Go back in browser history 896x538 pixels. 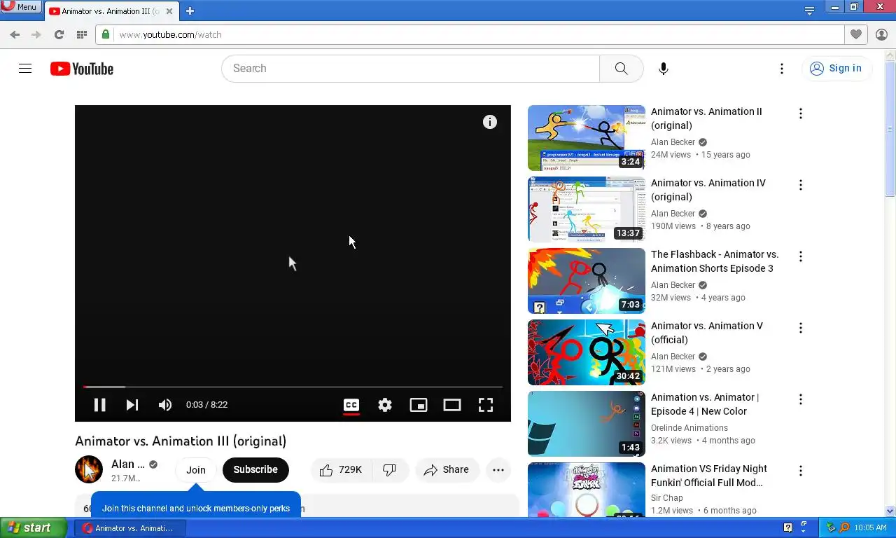pyautogui.click(x=15, y=34)
